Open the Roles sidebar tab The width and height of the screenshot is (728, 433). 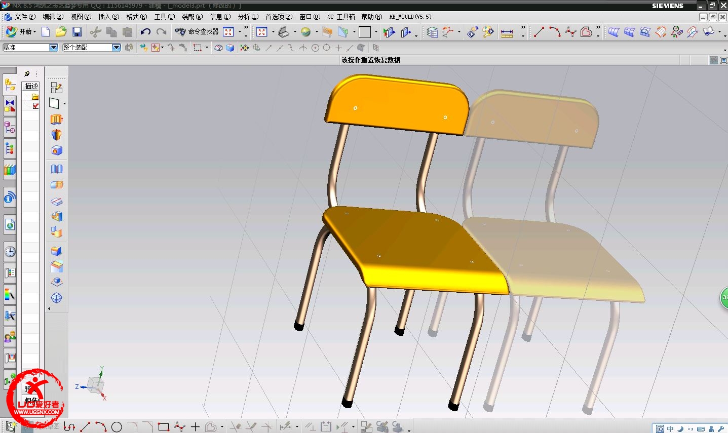10,336
